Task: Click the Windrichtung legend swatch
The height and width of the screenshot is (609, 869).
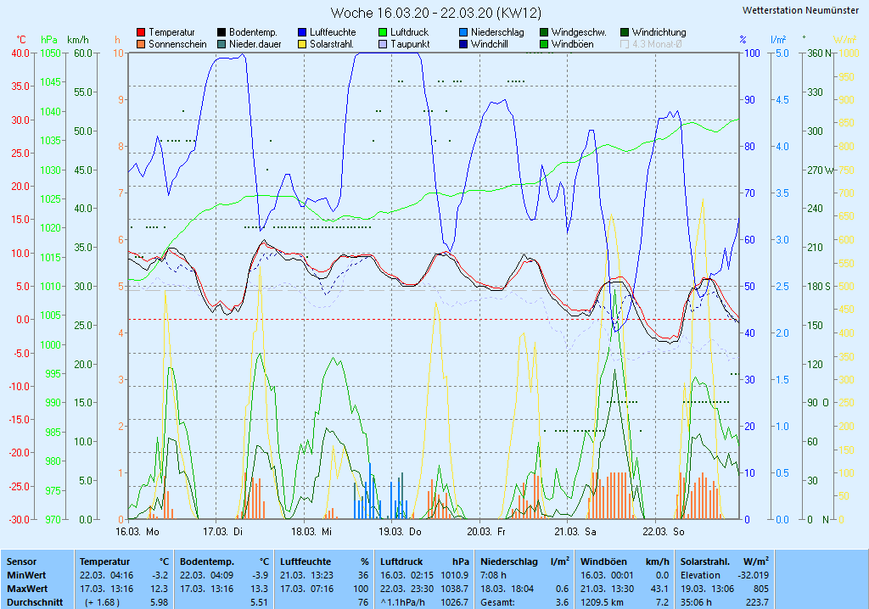Action: (x=625, y=33)
